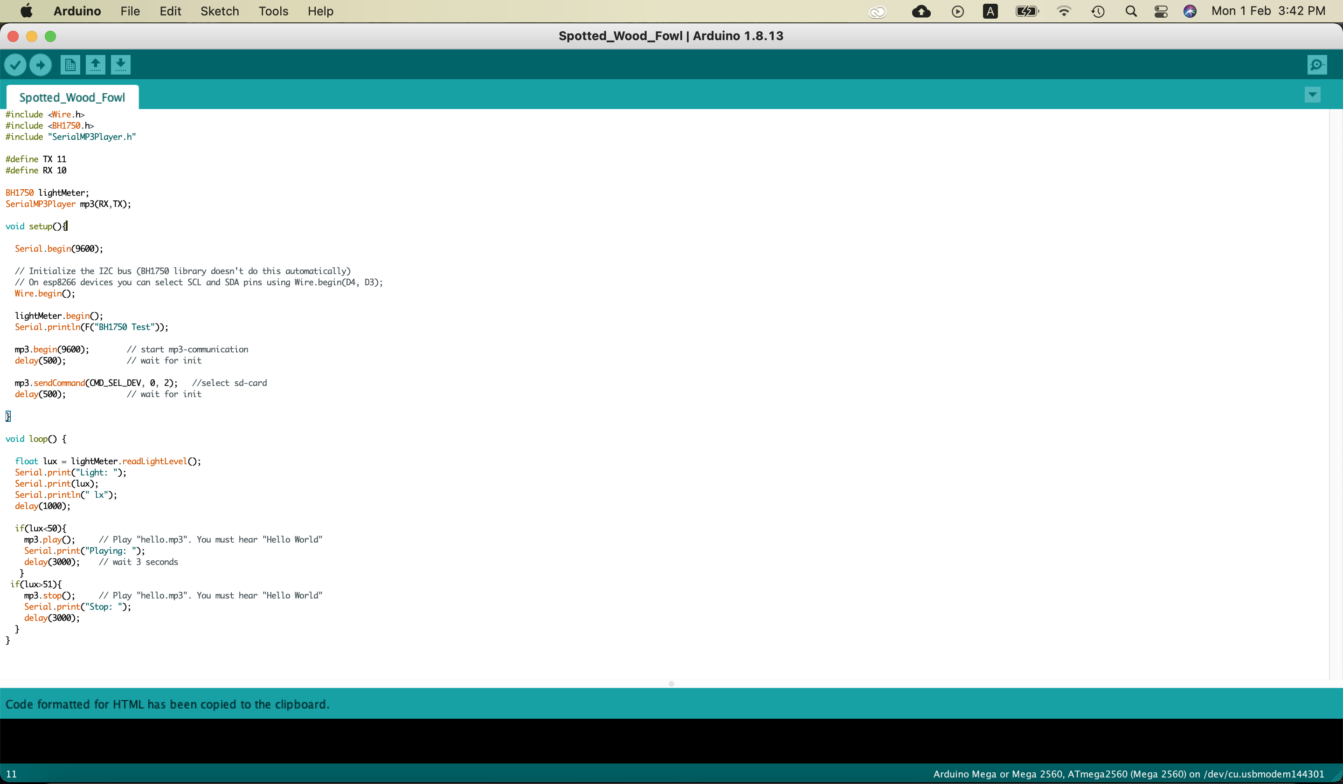Screen dimensions: 1343x784
Task: Open Control Center icon
Action: (1161, 11)
